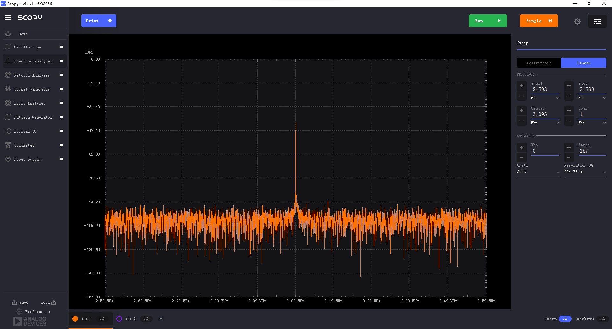Click the Preferences label

pyautogui.click(x=38, y=312)
